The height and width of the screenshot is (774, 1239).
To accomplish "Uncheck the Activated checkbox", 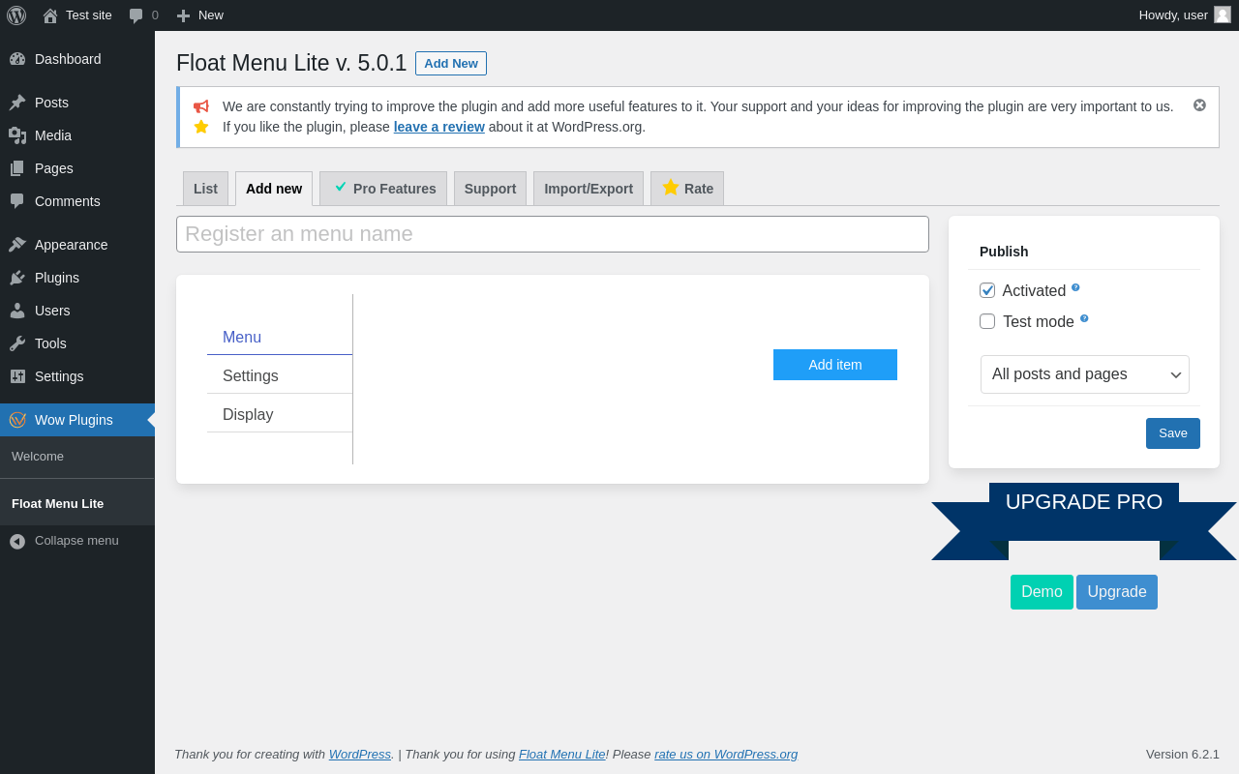I will coord(987,290).
